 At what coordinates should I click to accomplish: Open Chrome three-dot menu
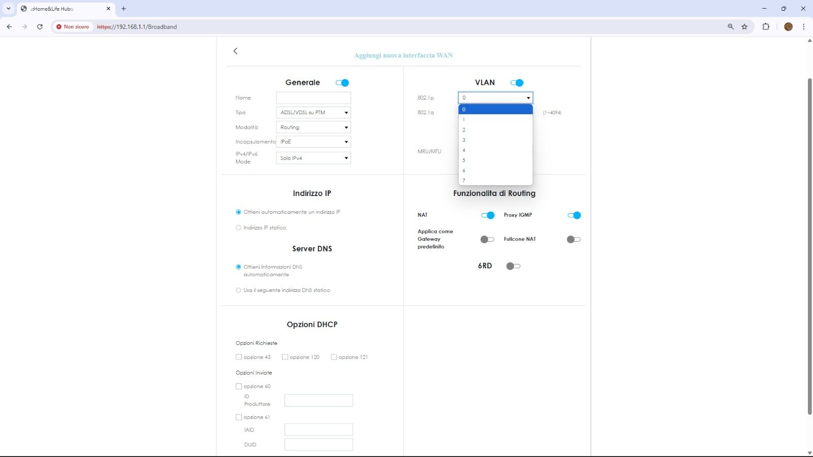click(x=803, y=26)
